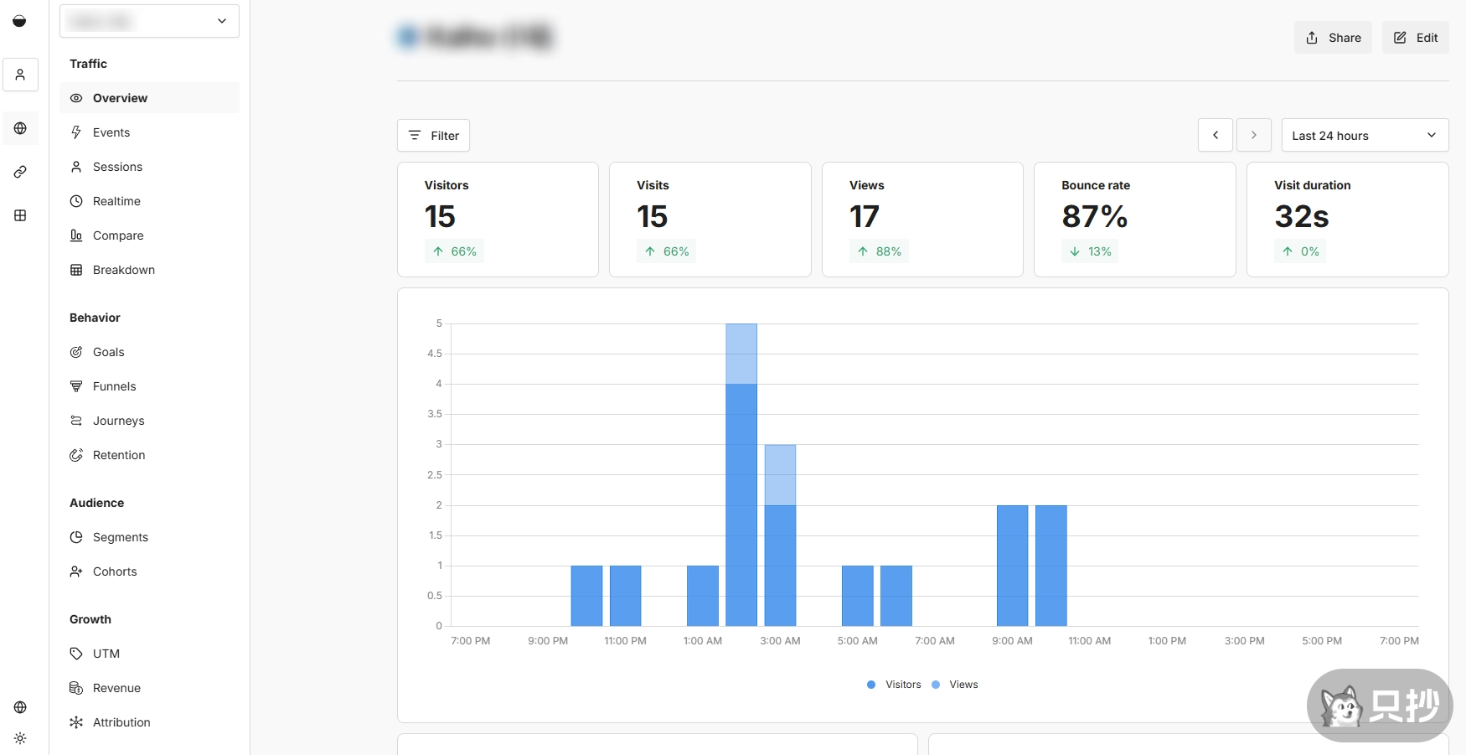Viewport: 1466px width, 755px height.
Task: Click the Edit button
Action: pos(1415,38)
